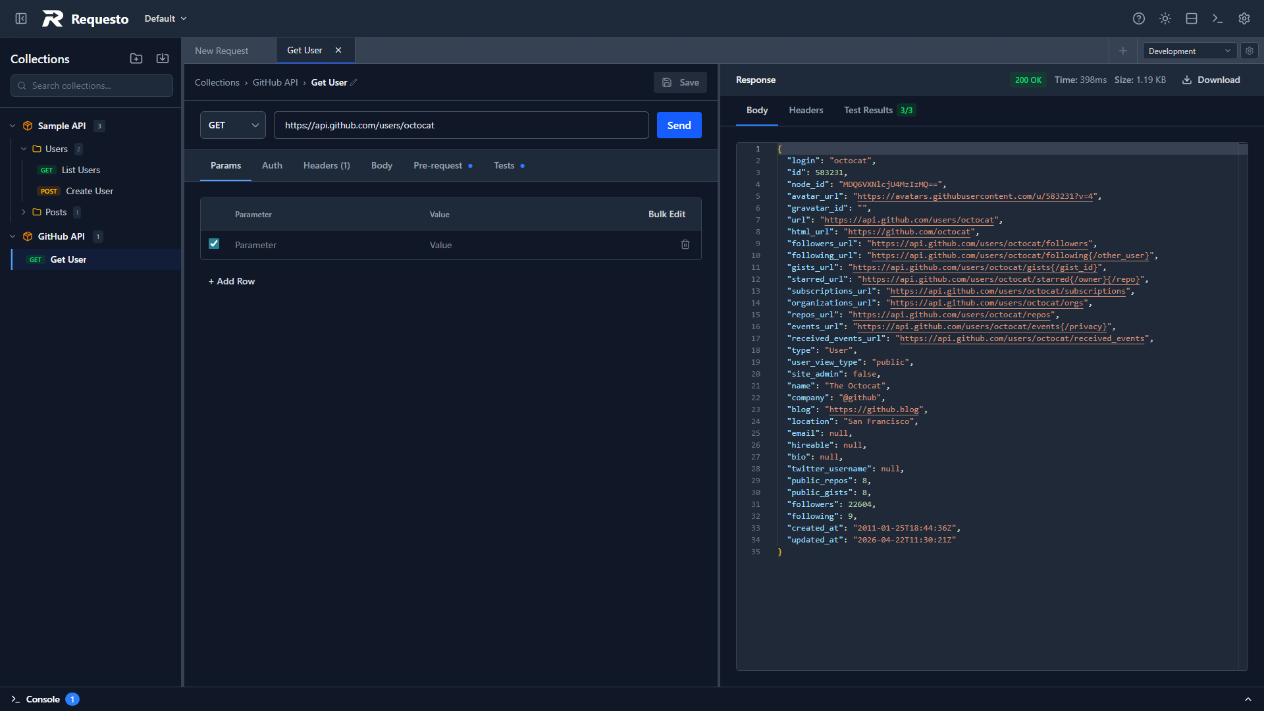Select Get User request in sidebar
This screenshot has width=1264, height=711.
96,259
